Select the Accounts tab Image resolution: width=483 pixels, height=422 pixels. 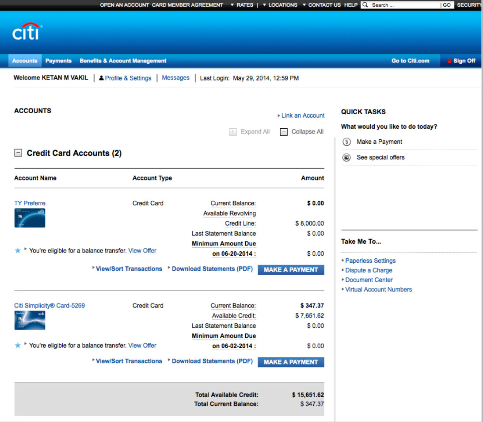[x=25, y=61]
